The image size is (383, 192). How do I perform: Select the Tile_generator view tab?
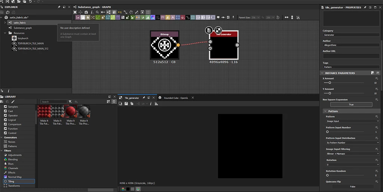132,98
